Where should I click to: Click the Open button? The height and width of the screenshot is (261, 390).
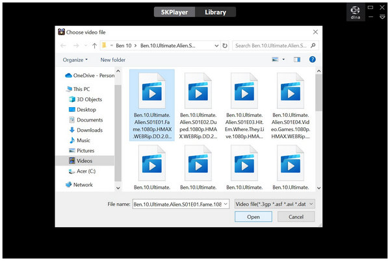pos(253,217)
